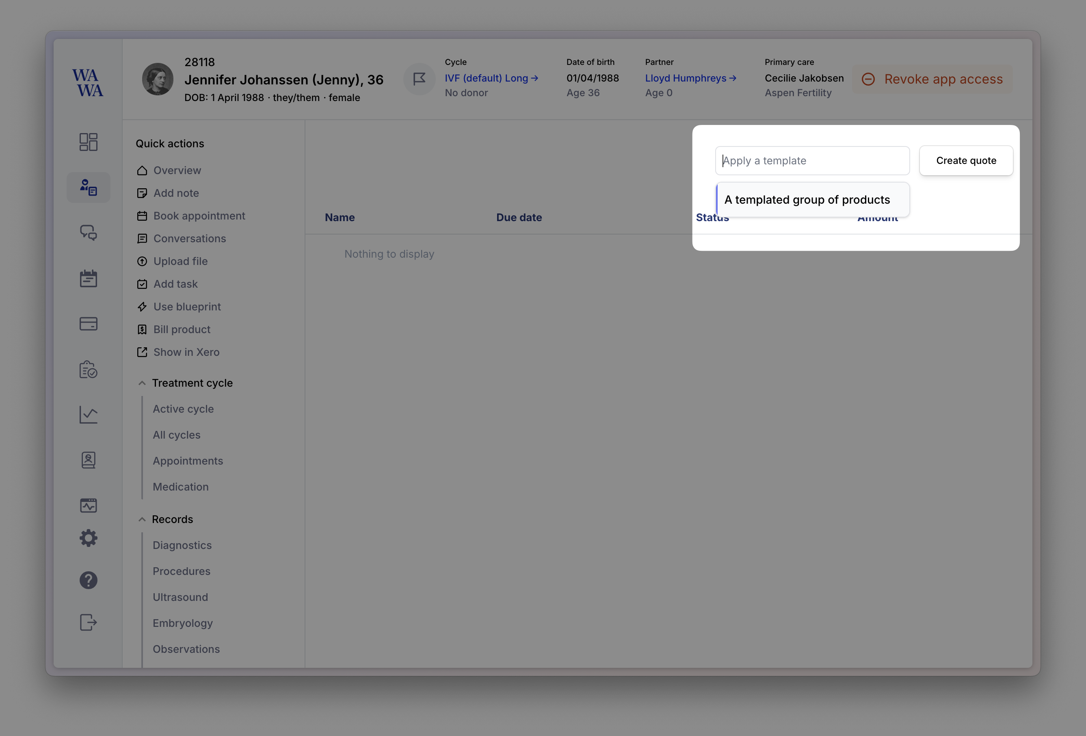The height and width of the screenshot is (736, 1086).
Task: Collapse the Records section chevron
Action: coord(142,519)
